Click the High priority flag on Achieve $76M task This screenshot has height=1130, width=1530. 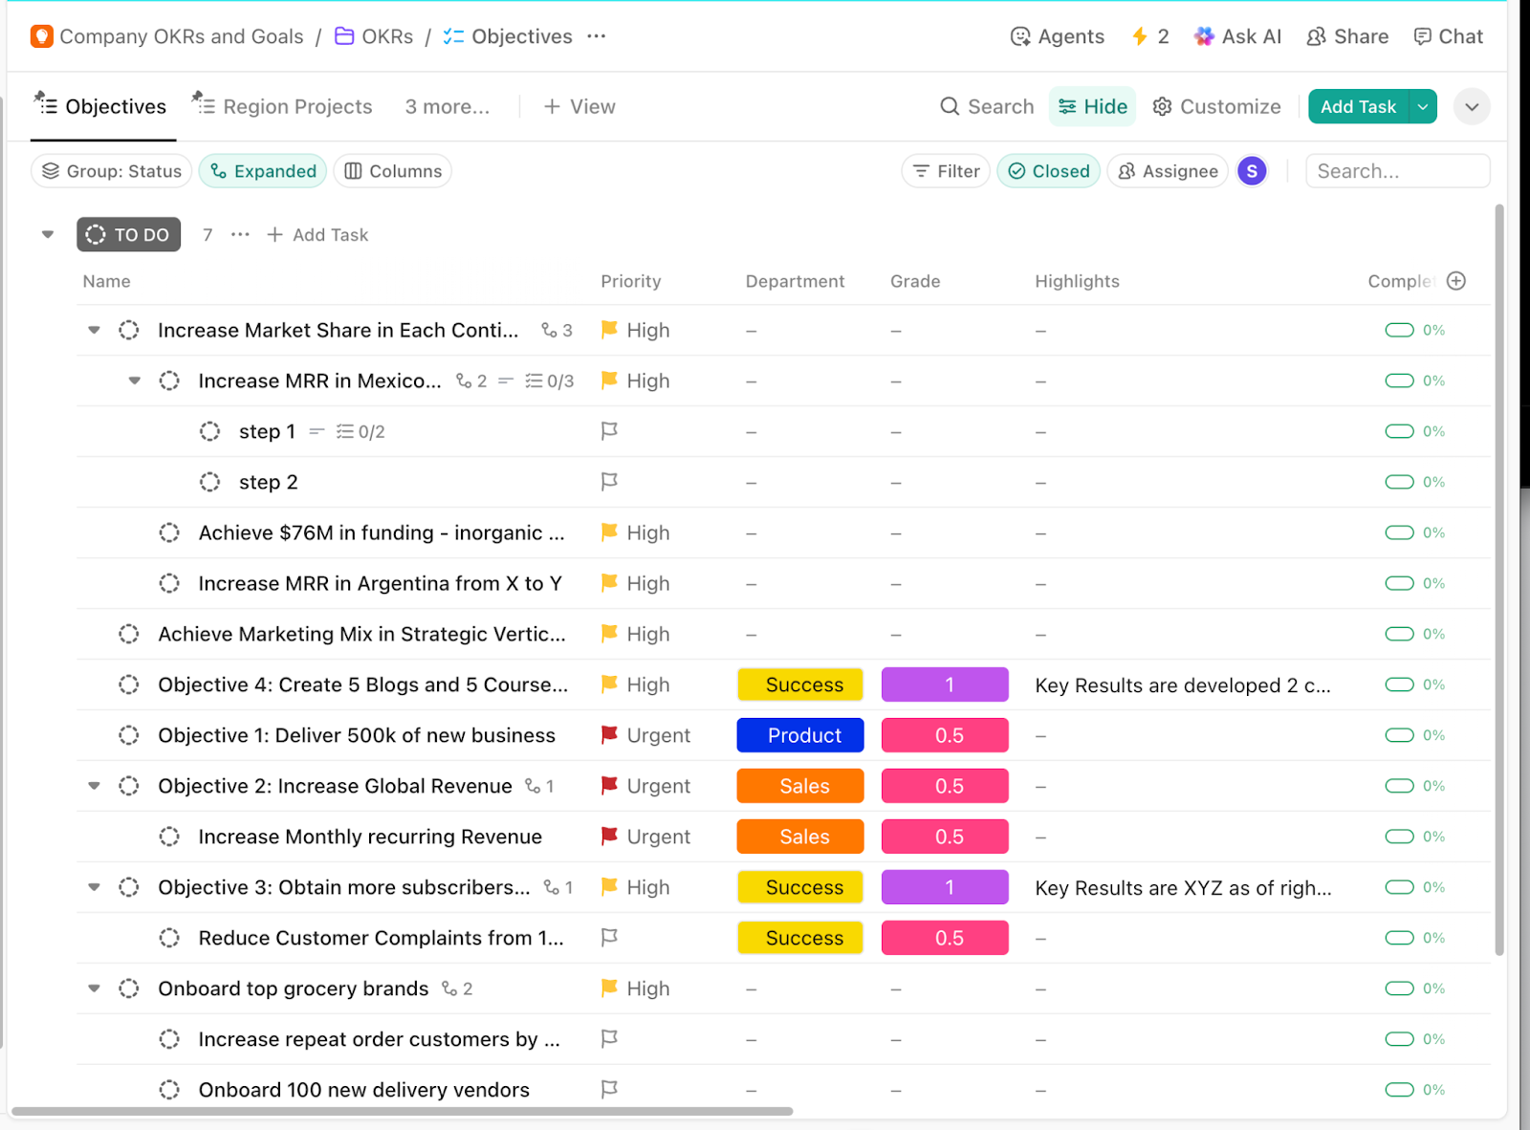pos(609,532)
